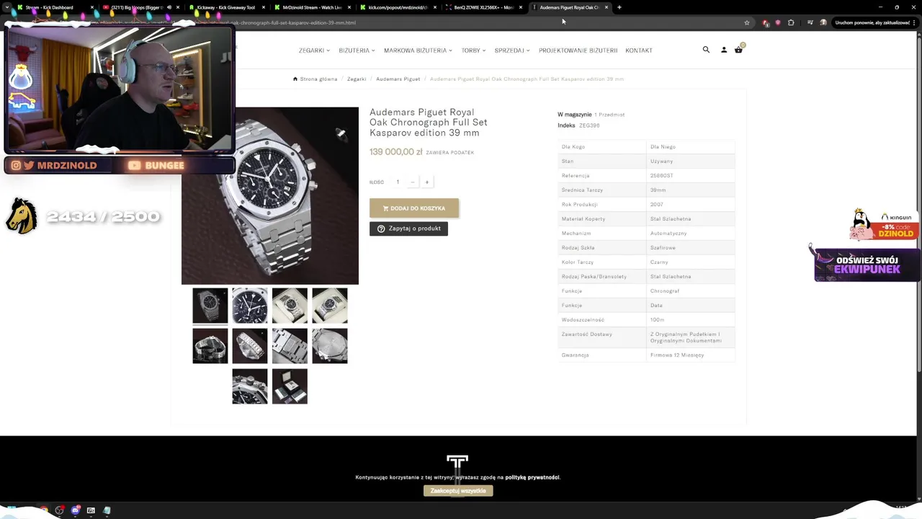This screenshot has width=922, height=519.
Task: Click the Stal Szlachetna case material value
Action: click(x=671, y=219)
